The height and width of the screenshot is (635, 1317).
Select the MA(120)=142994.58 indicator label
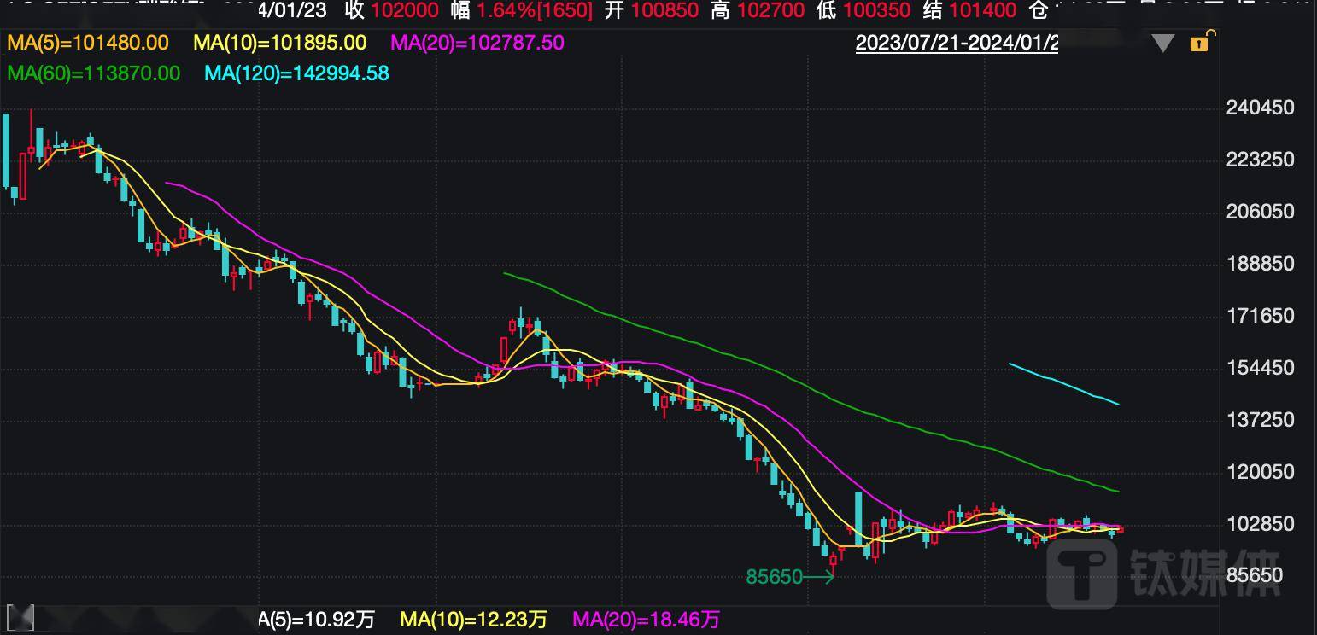click(296, 73)
